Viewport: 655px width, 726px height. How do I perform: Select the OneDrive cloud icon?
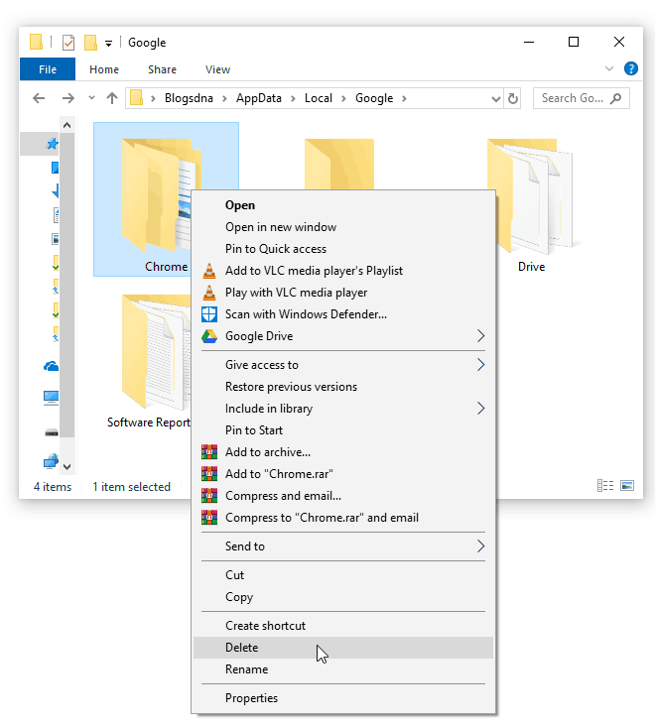pos(51,366)
